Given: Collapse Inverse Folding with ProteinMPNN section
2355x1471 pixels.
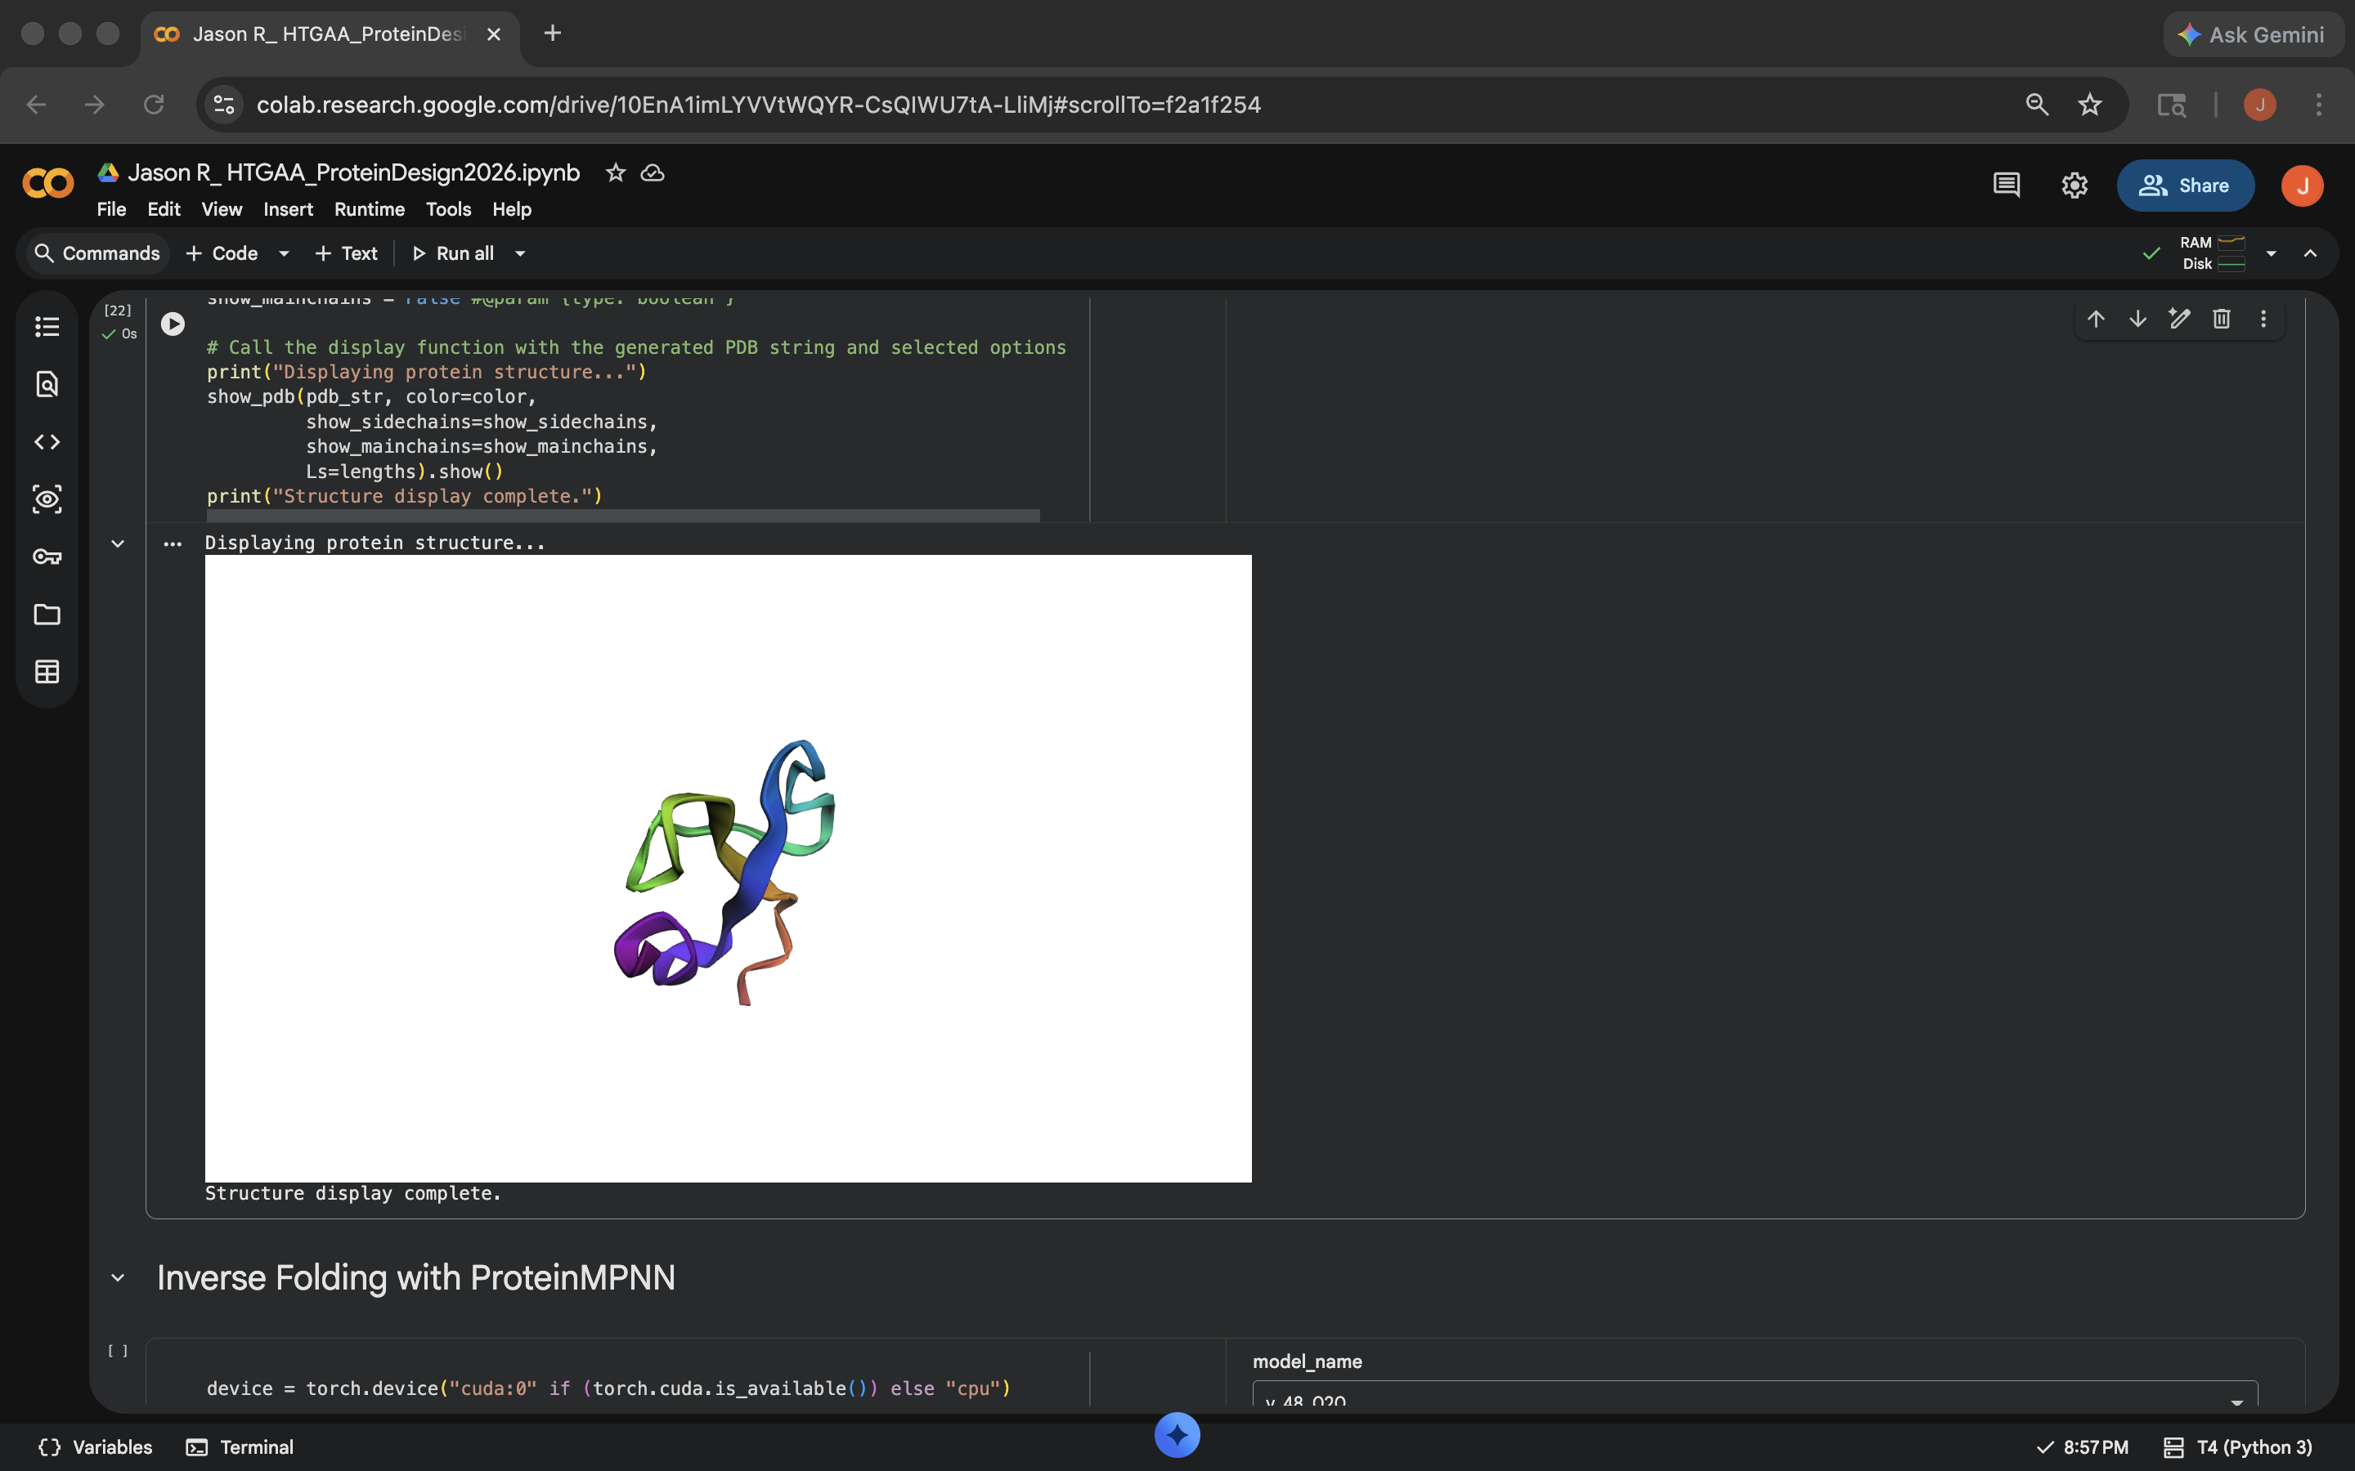Looking at the screenshot, I should pyautogui.click(x=118, y=1278).
